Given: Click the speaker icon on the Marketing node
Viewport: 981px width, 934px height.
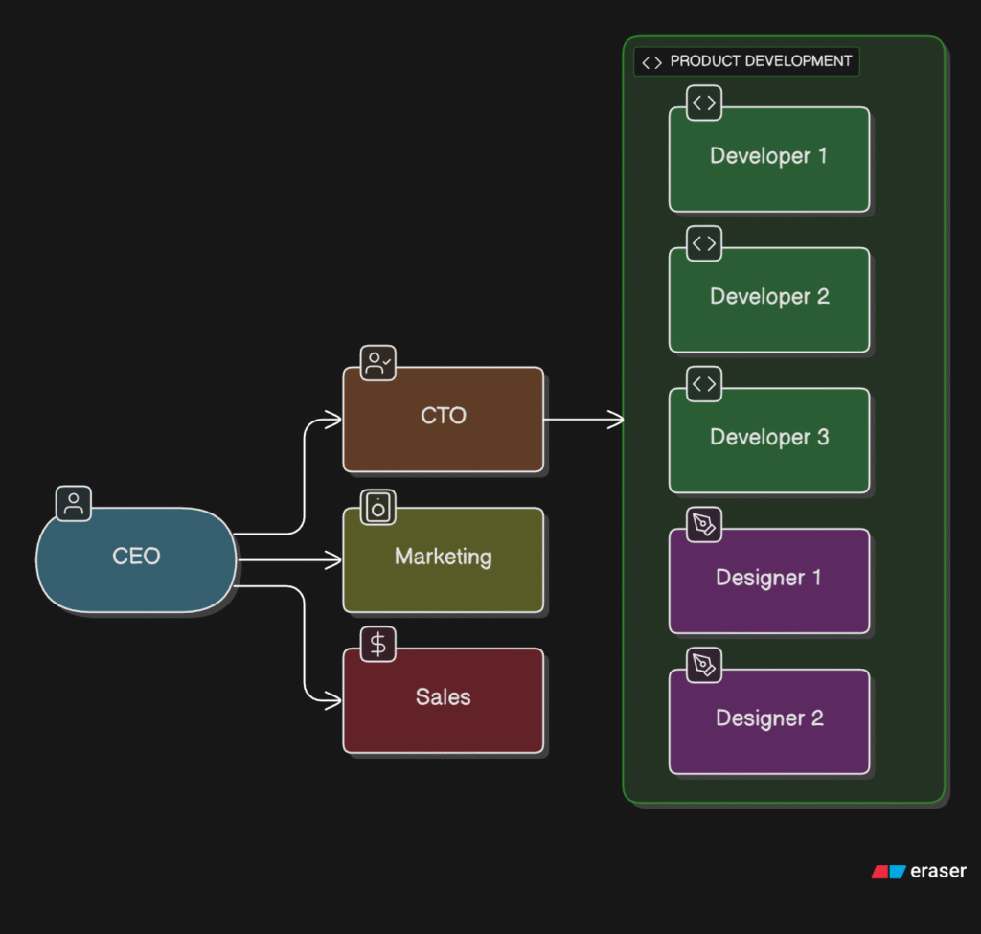Looking at the screenshot, I should (x=377, y=507).
